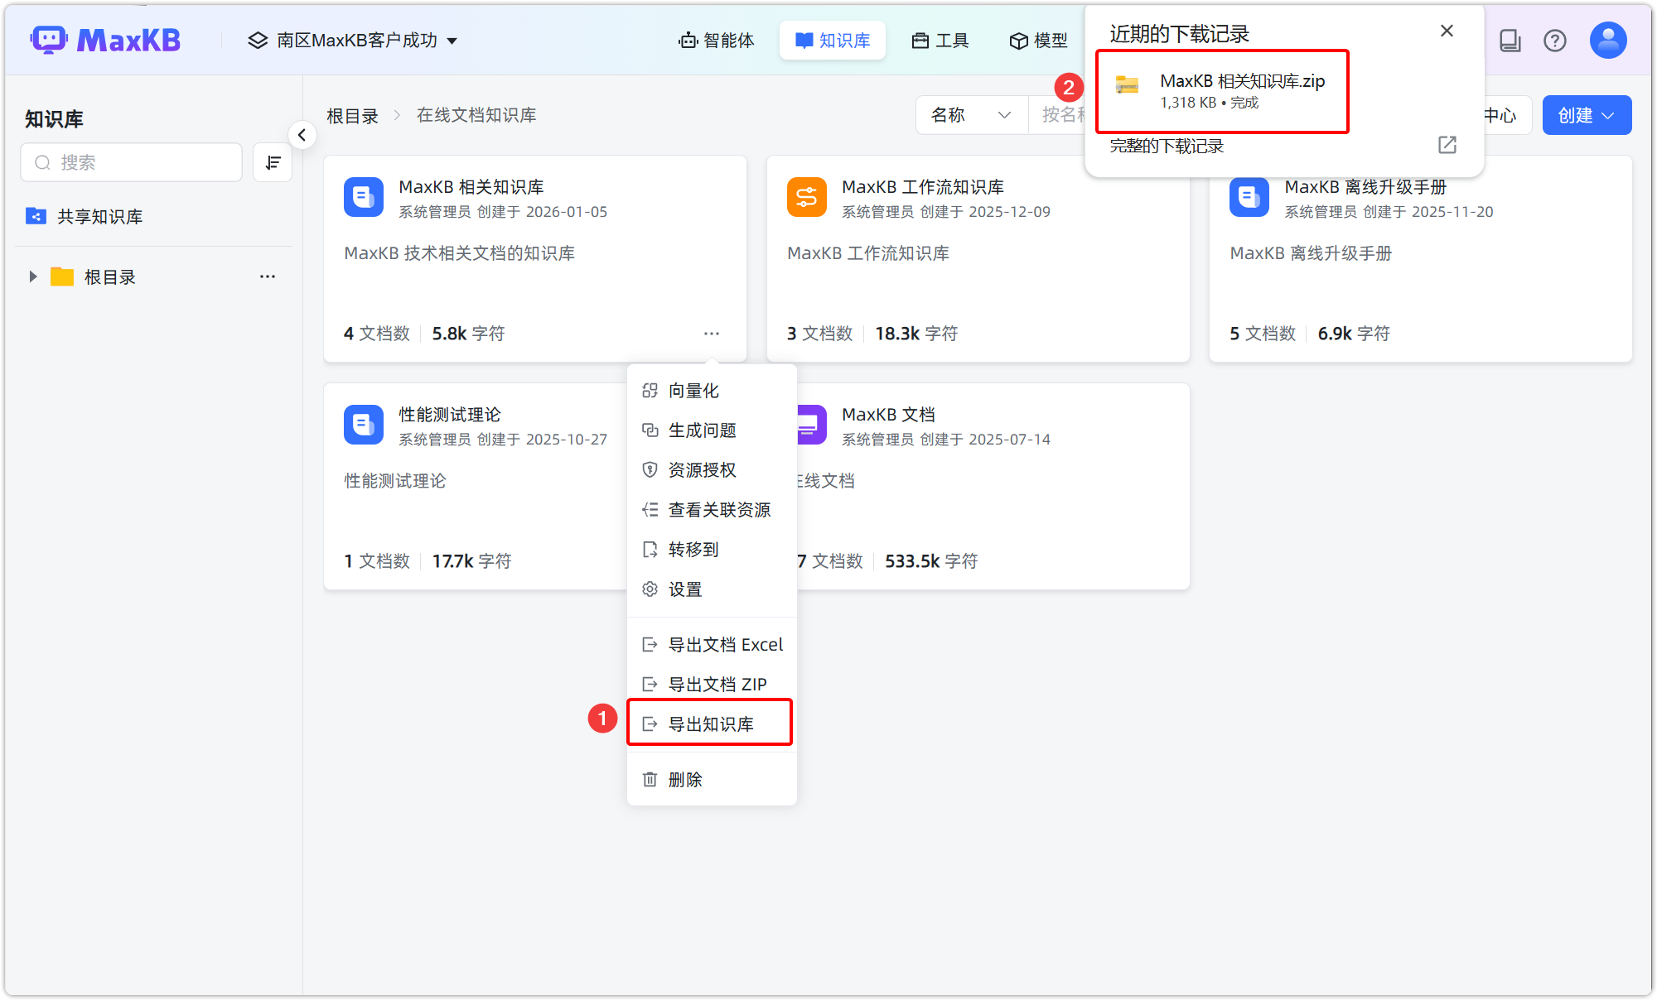The image size is (1657, 1000).
Task: Click the MaxKB 离线升级手册 card icon
Action: (x=1249, y=197)
